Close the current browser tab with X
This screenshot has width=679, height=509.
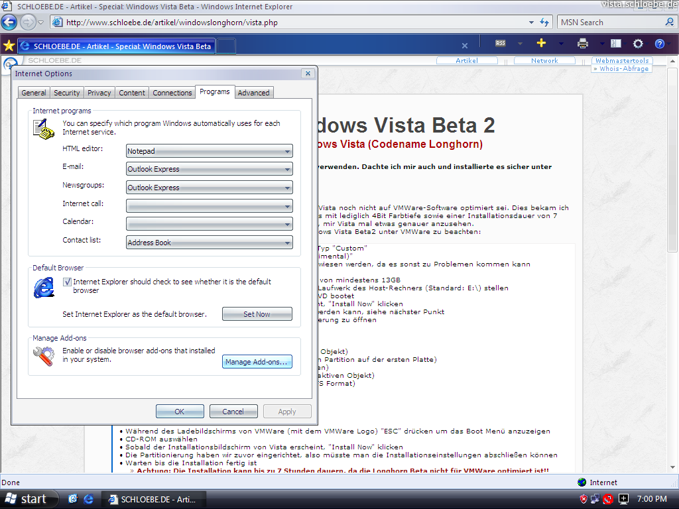(465, 46)
